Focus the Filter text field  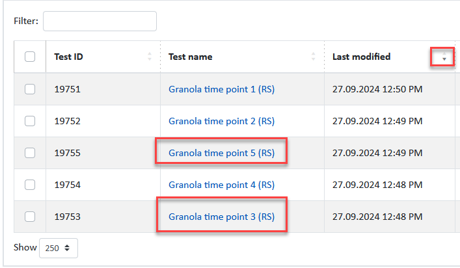[100, 21]
